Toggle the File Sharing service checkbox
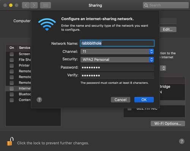190x151 pixels. [12, 60]
